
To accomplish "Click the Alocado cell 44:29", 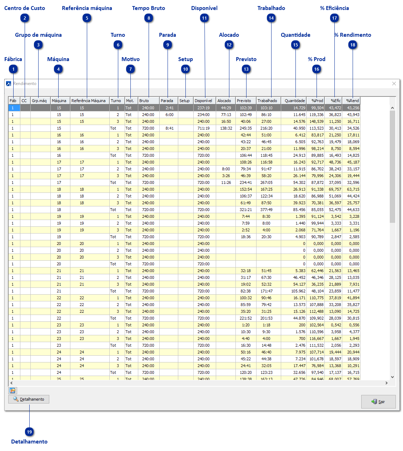I will 226,108.
